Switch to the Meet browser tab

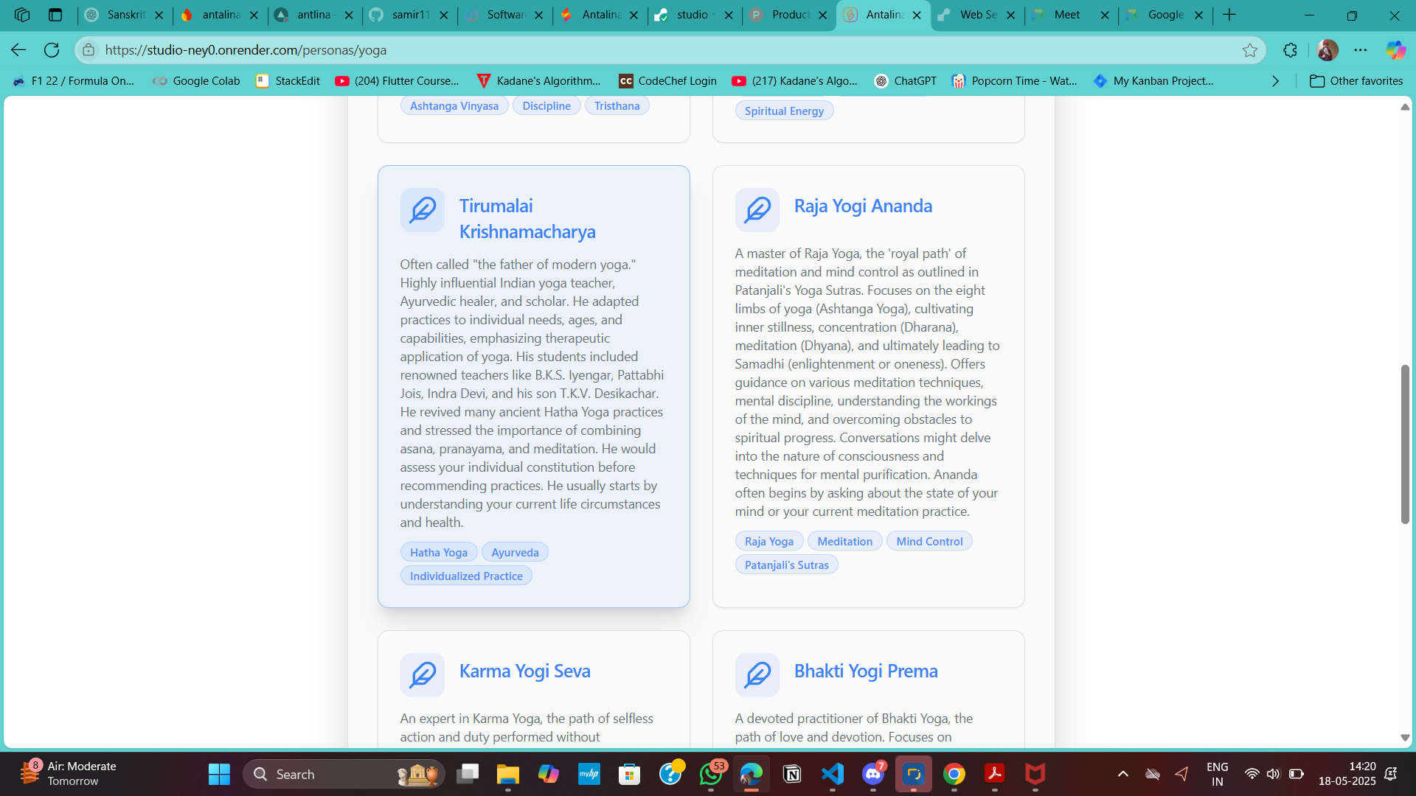tap(1066, 15)
